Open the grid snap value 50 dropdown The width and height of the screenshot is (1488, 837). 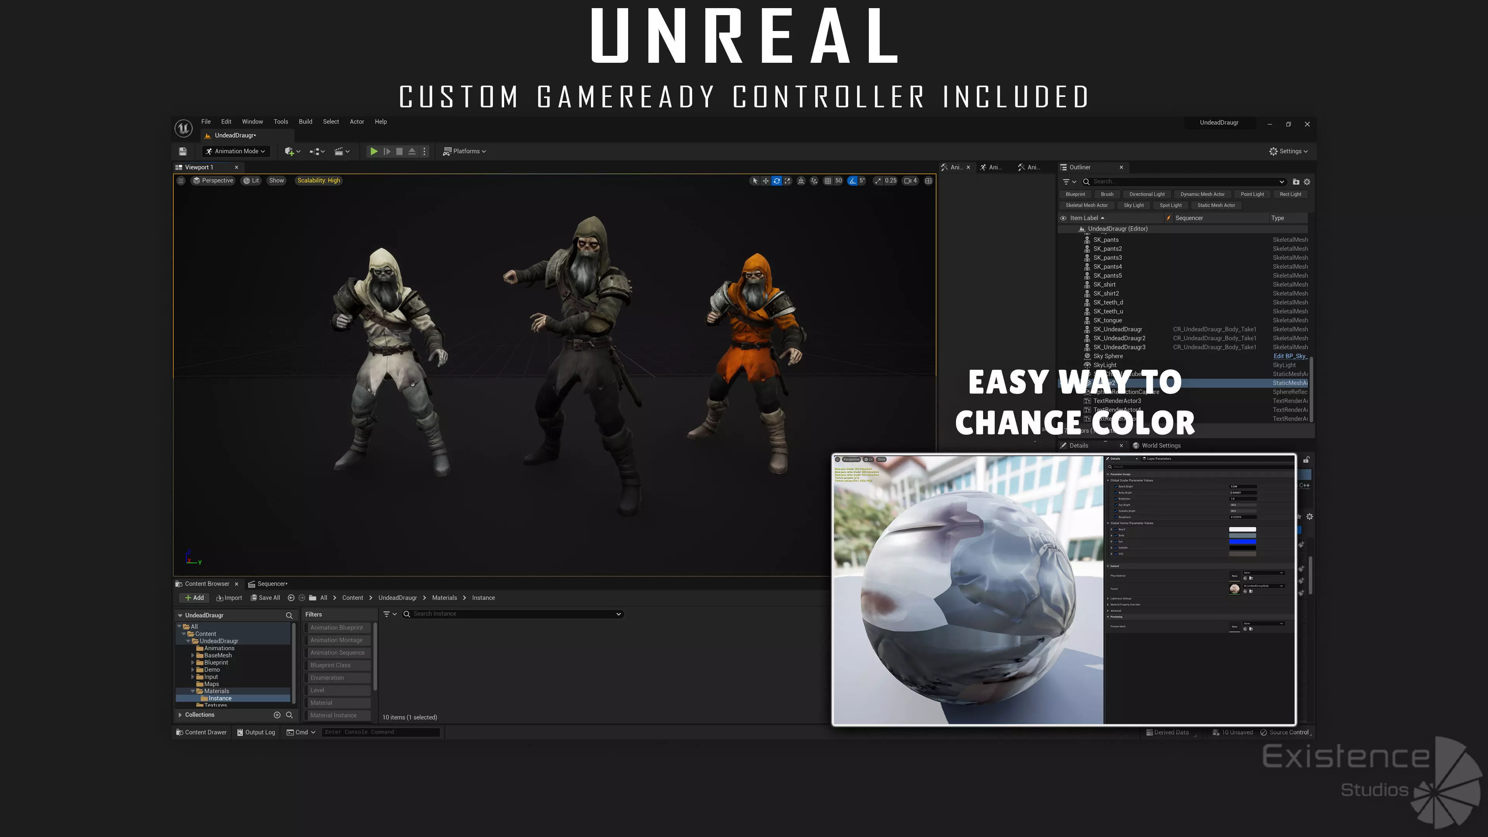[x=839, y=181]
